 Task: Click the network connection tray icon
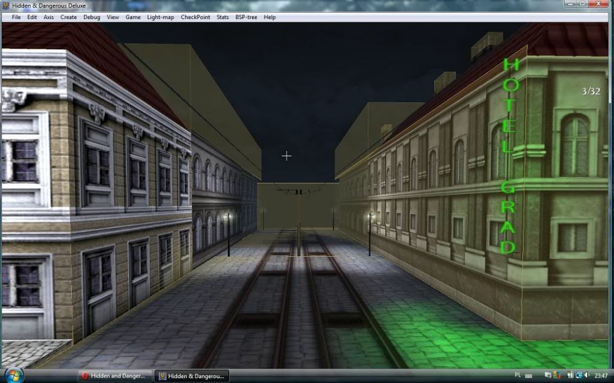coord(578,375)
